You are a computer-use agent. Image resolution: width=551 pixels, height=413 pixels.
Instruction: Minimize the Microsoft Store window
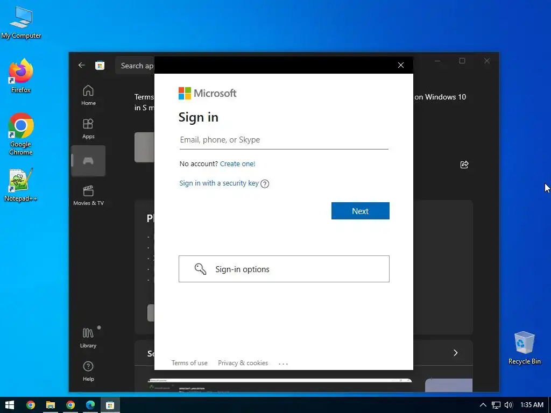click(437, 61)
